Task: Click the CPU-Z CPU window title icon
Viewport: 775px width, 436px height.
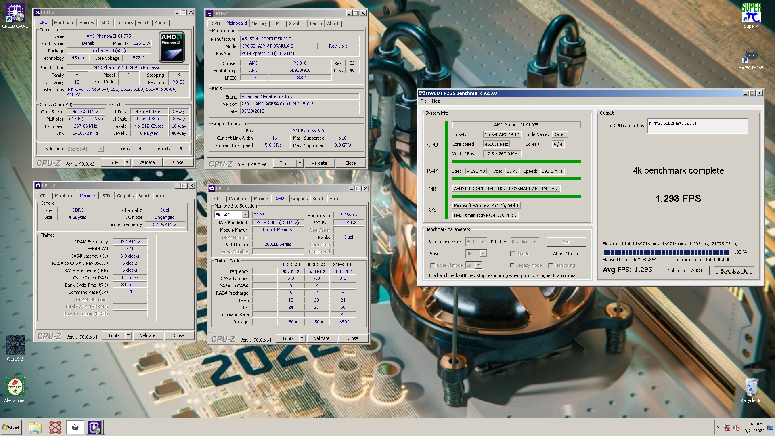Action: pyautogui.click(x=37, y=13)
